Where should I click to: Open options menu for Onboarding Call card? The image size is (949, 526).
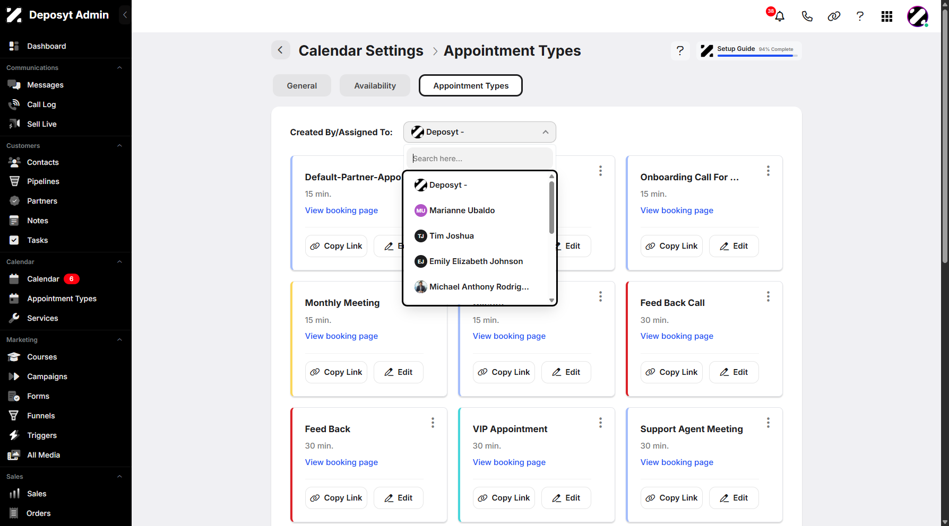(x=768, y=171)
